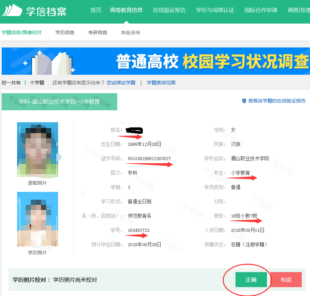Image resolution: width=310 pixels, height=296 pixels.
Task: Click the shield icon beside online verification report
Action: click(x=244, y=101)
